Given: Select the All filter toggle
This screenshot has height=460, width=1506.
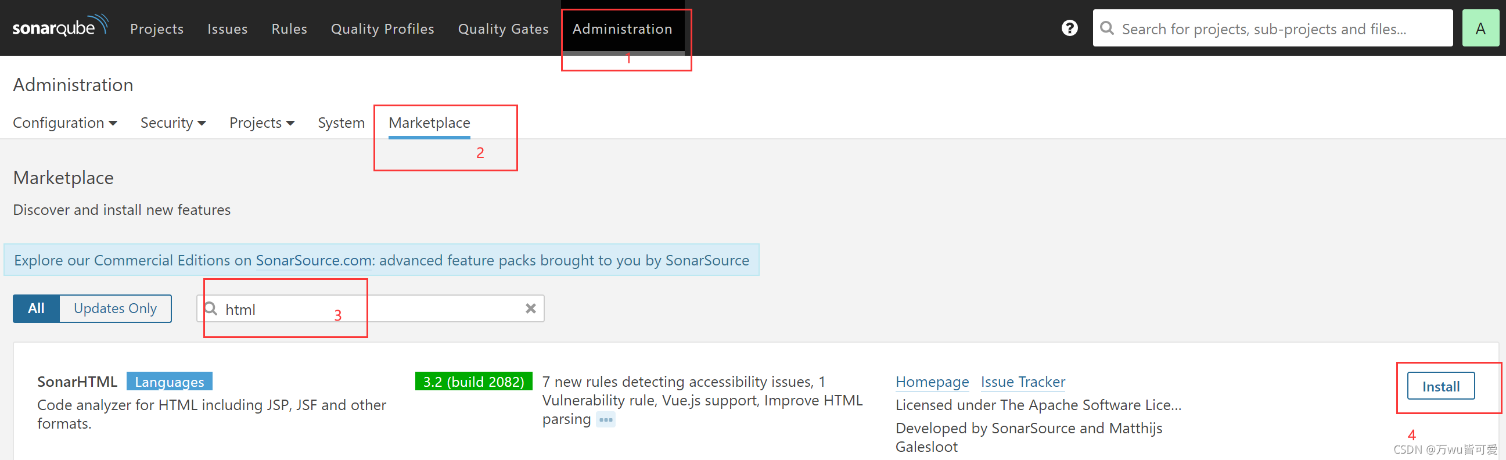Looking at the screenshot, I should tap(36, 308).
